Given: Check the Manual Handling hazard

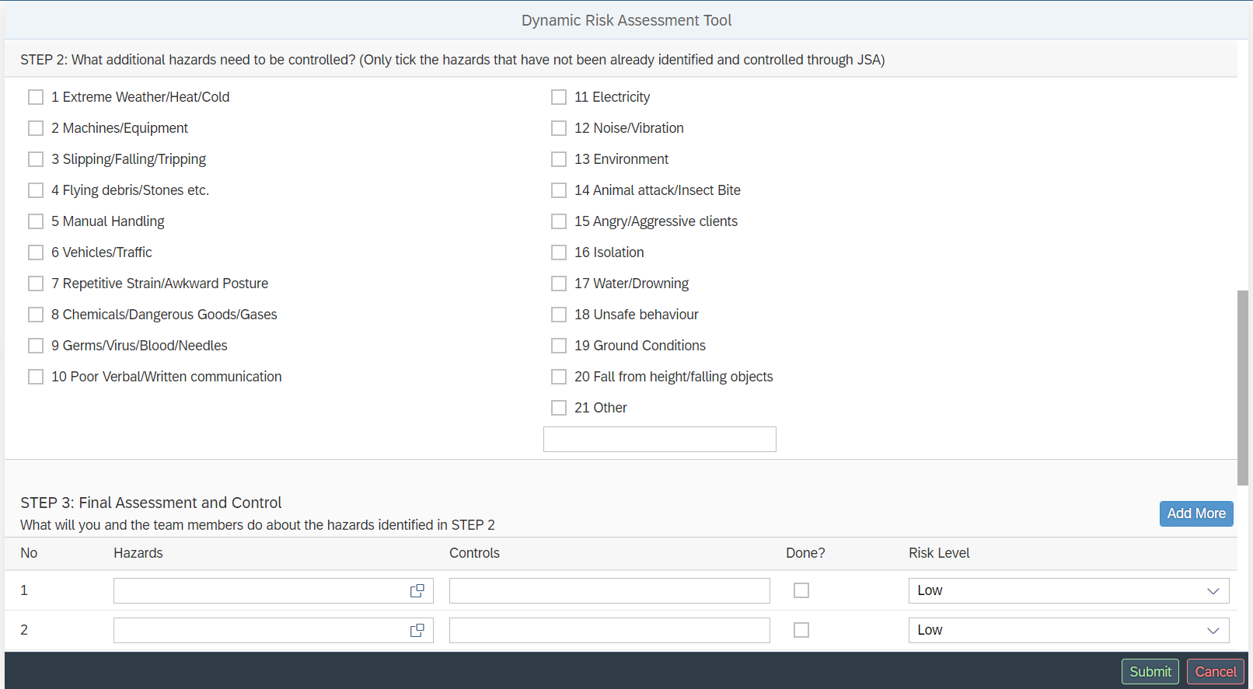Looking at the screenshot, I should point(36,221).
